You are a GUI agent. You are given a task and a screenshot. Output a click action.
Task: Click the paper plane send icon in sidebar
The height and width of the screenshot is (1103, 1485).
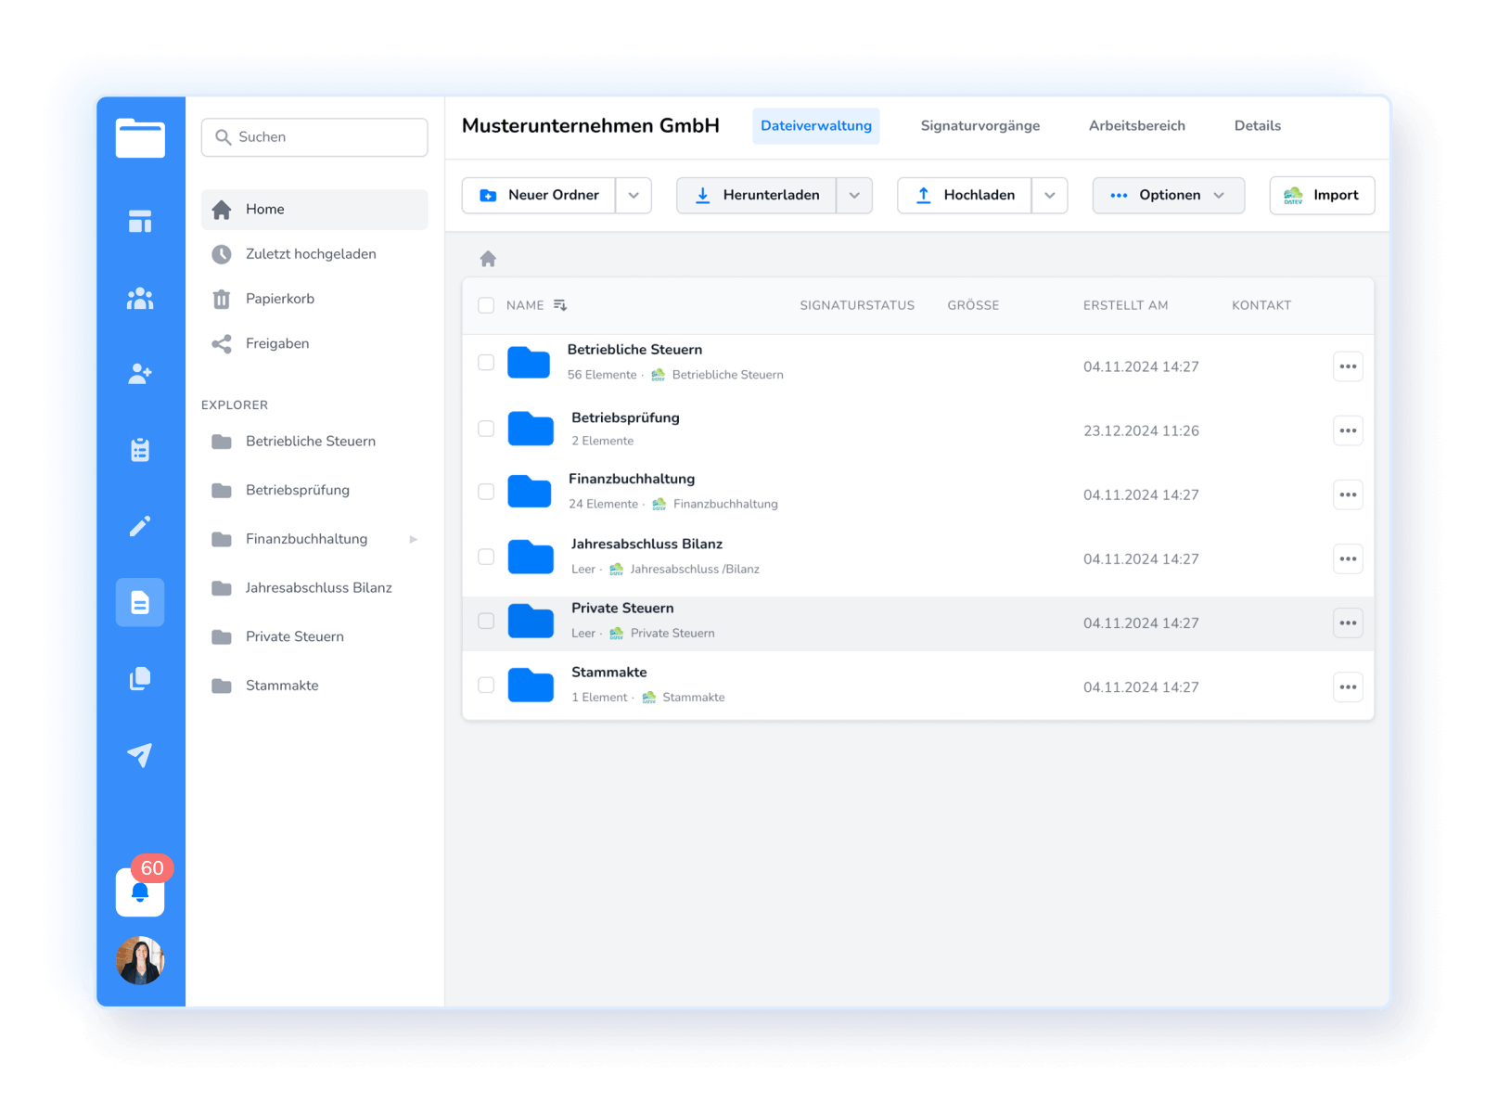[x=140, y=755]
